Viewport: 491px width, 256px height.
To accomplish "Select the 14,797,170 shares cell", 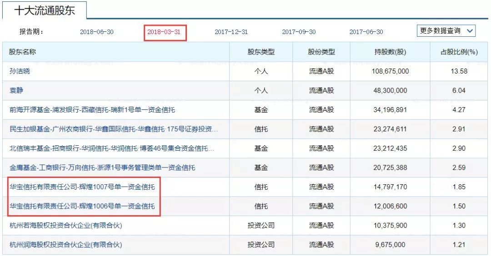I will 390,187.
